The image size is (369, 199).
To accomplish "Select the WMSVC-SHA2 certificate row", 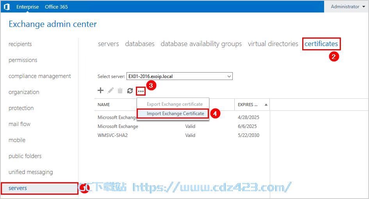I will pos(182,135).
